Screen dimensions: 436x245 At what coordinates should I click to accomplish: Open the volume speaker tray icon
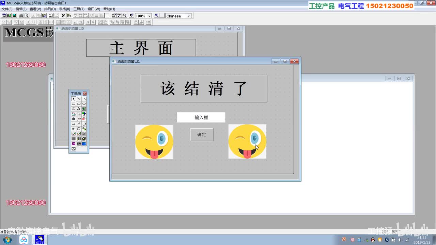pos(400,240)
